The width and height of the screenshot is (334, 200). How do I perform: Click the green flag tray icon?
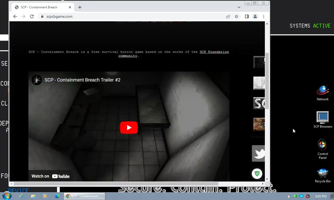pos(295,196)
